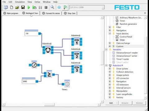The width and height of the screenshot is (149, 111).
Task: Expand the Image system folder
Action: [110, 75]
